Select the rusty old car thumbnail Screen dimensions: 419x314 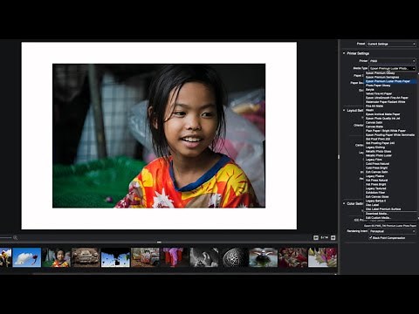click(x=86, y=257)
